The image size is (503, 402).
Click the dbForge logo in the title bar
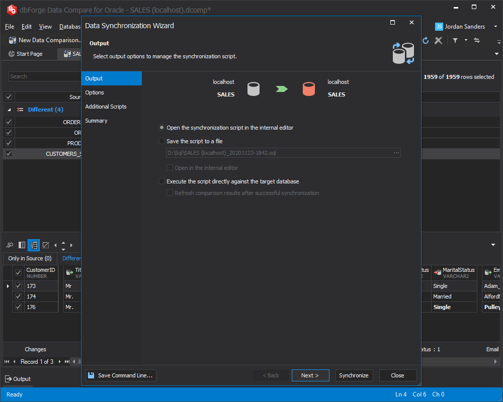coord(12,10)
